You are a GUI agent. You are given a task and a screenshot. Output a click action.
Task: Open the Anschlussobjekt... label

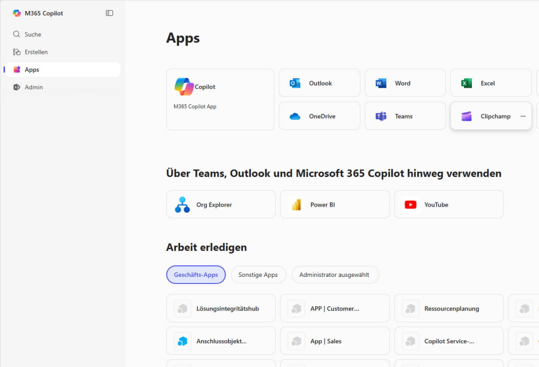221,341
